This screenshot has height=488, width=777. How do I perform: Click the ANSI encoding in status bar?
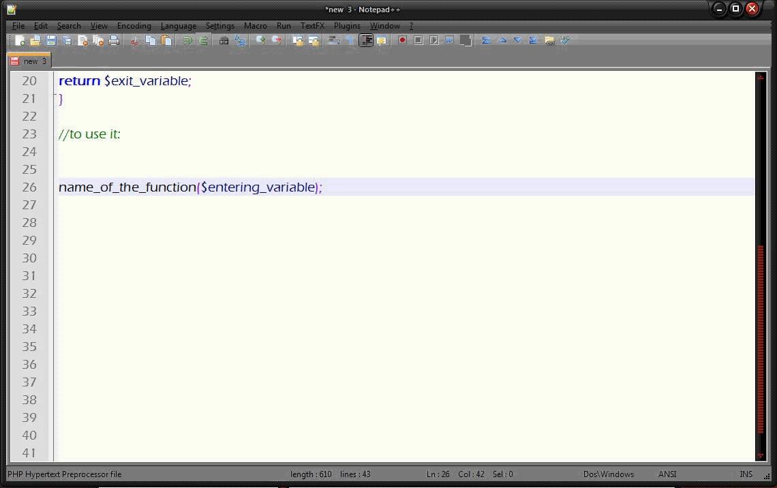[667, 474]
